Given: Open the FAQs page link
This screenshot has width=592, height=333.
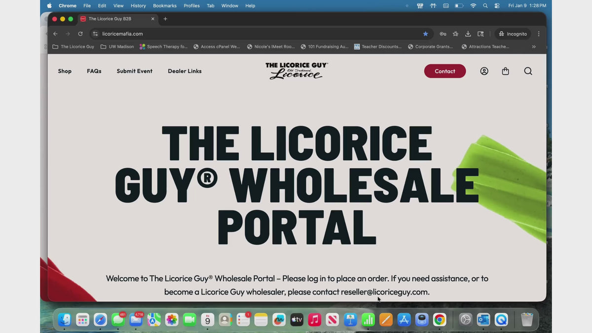Looking at the screenshot, I should point(94,71).
